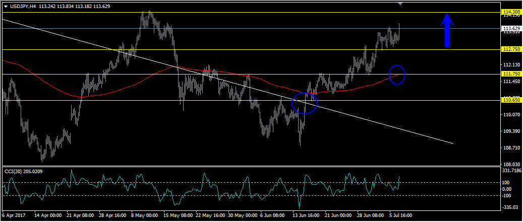The image size is (523, 222).
Task: Click the chart shift marker triangle at top
Action: [x=400, y=4]
